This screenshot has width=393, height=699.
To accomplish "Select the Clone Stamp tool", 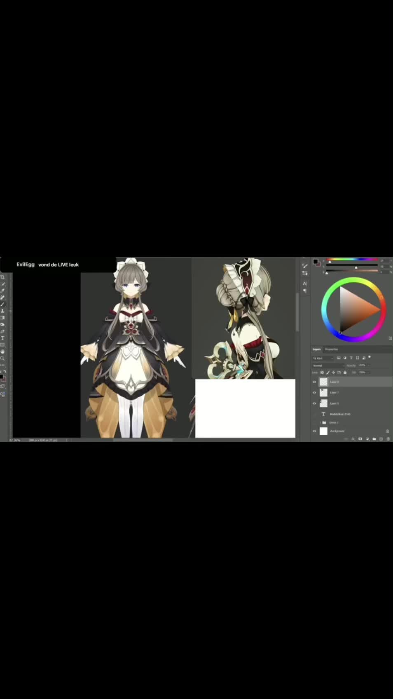I will click(2, 311).
